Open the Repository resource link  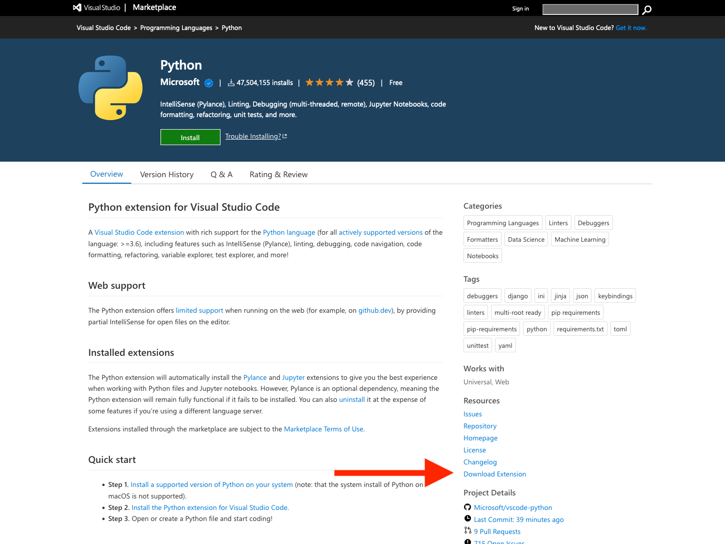pyautogui.click(x=480, y=426)
